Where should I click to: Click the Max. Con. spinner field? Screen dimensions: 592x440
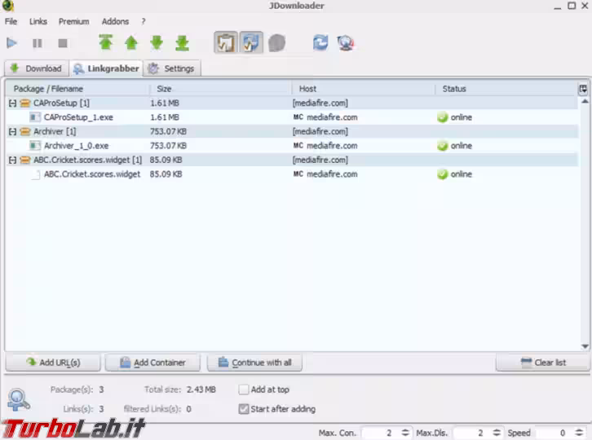[381, 433]
